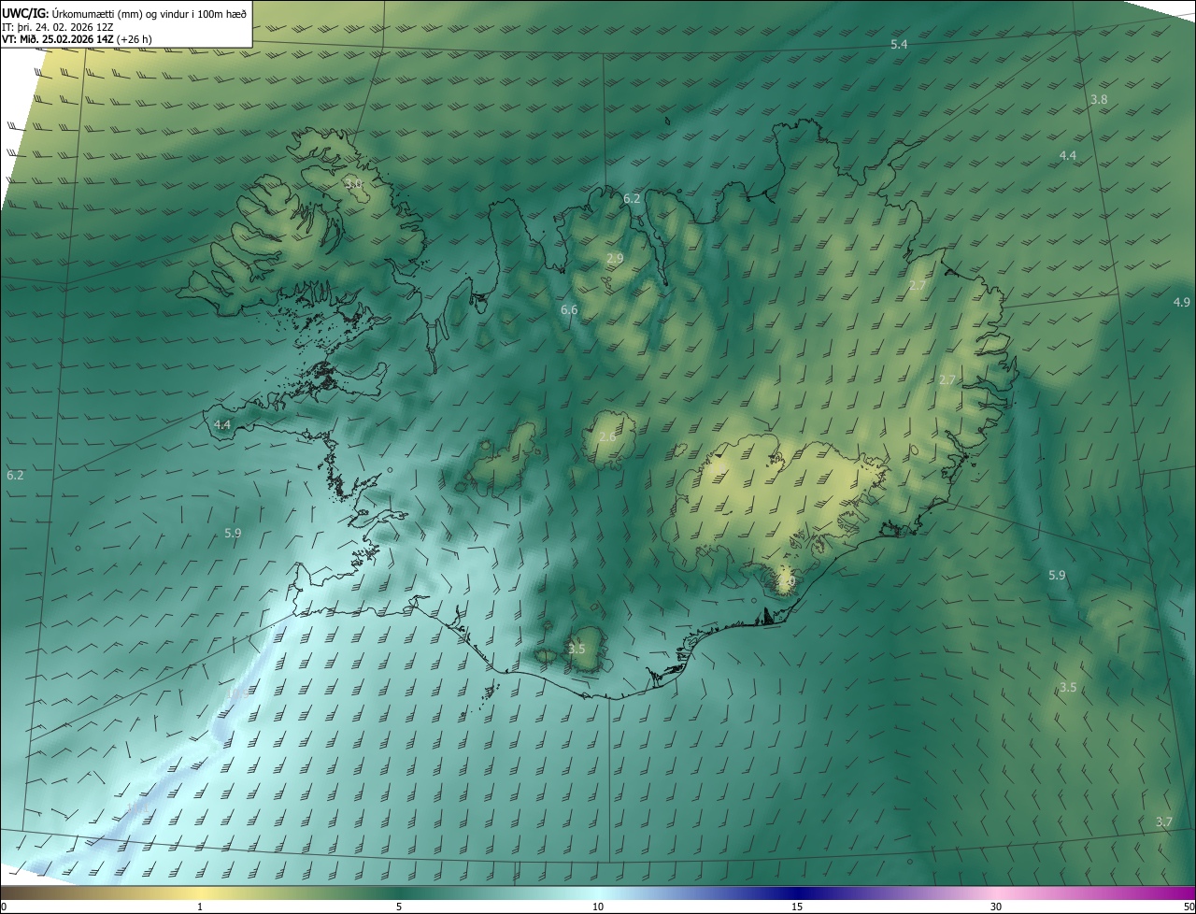Select the '15' tick on the color scale
This screenshot has width=1196, height=914.
797,907
